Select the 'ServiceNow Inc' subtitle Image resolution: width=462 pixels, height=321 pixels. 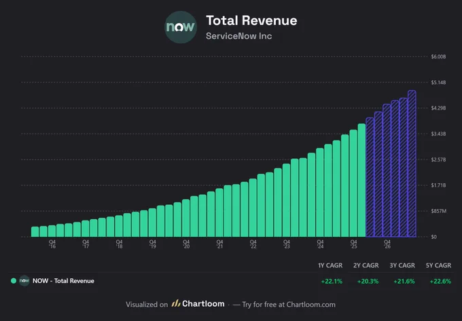tap(238, 36)
